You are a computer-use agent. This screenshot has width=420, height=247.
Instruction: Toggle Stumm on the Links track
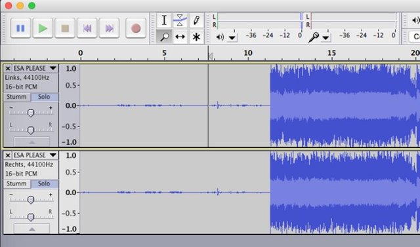pos(16,97)
